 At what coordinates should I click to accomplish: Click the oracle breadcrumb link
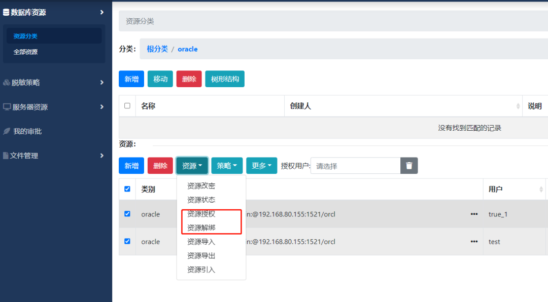point(188,49)
